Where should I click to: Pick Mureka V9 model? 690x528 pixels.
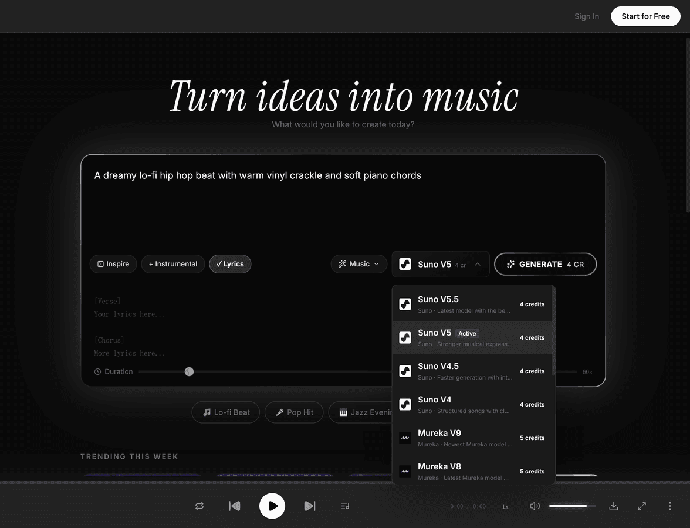point(472,438)
